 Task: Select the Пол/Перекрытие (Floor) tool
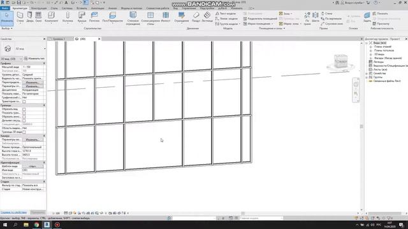(112, 17)
